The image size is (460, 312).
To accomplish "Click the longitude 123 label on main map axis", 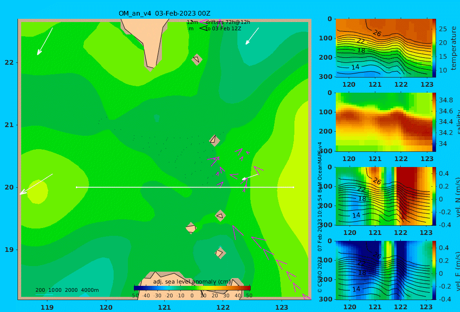I will coord(282,307).
